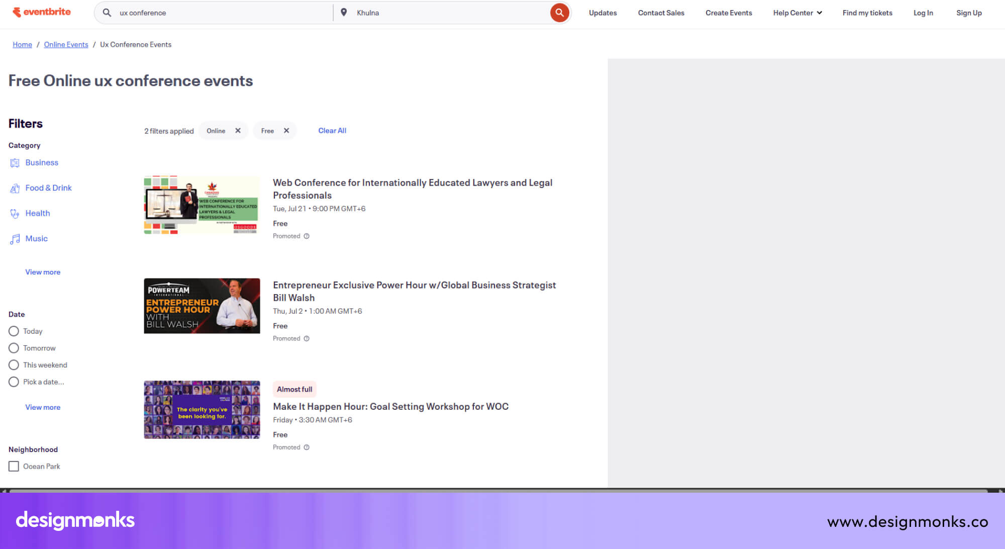Click the magnifier icon in search field
Screen dimensions: 1005x549
click(x=107, y=13)
